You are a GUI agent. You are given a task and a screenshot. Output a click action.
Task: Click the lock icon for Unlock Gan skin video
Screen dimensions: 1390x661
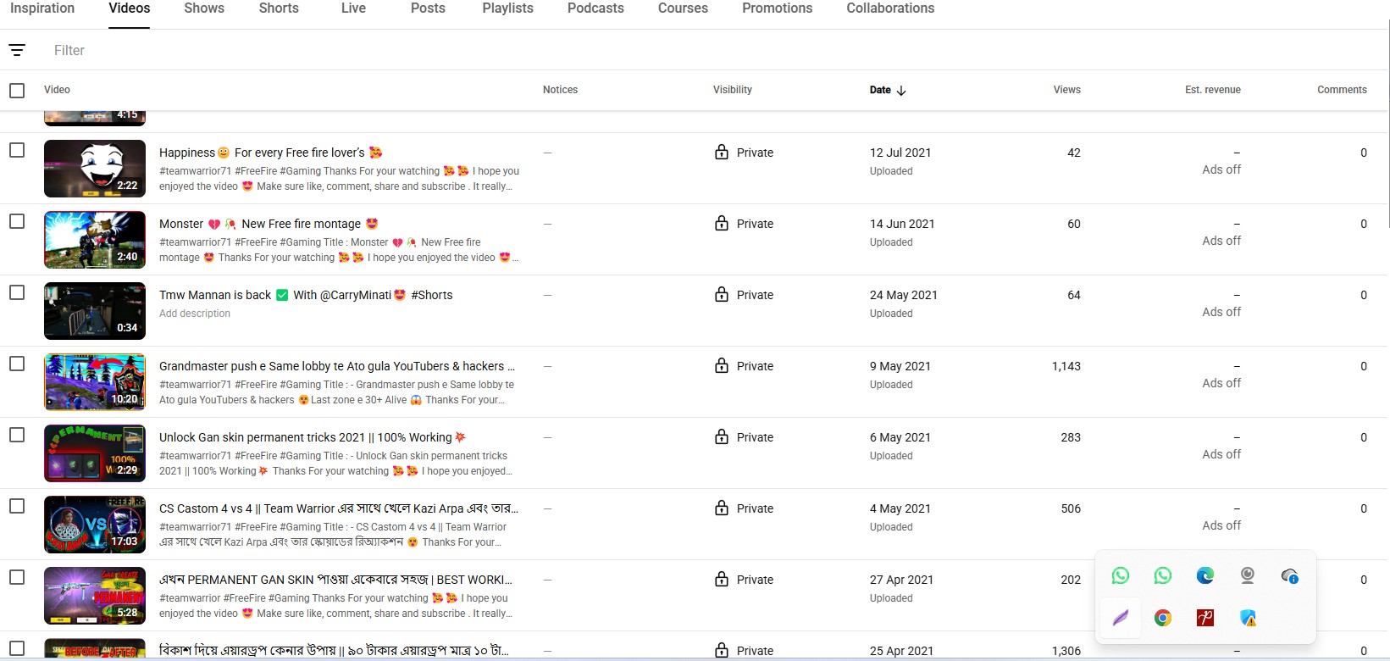click(x=722, y=437)
